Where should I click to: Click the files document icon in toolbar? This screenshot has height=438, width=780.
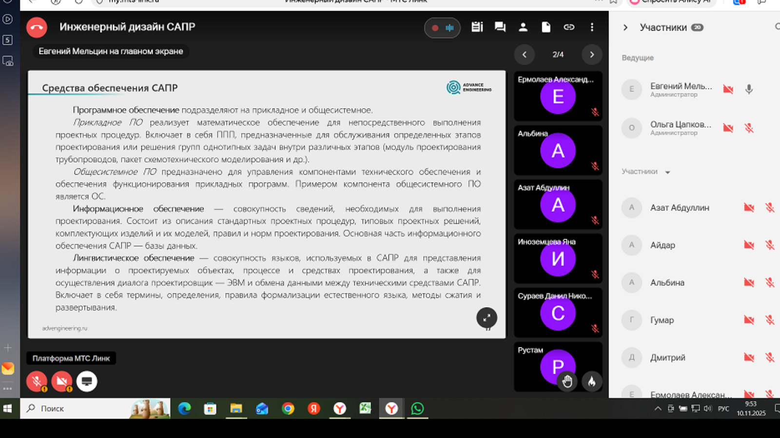click(546, 27)
